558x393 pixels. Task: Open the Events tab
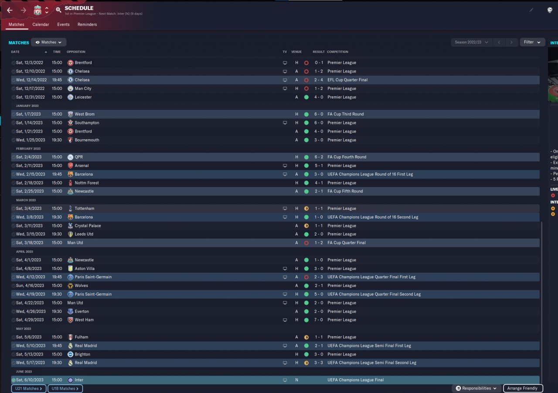[63, 24]
